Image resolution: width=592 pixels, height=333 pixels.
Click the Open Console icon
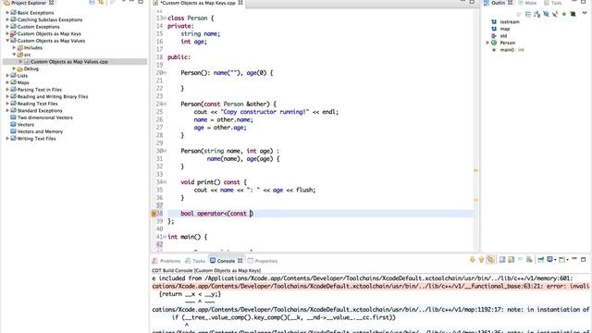tap(561, 260)
